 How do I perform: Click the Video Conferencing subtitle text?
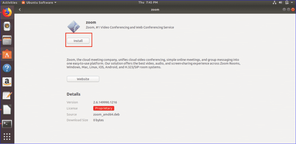[x=130, y=27]
